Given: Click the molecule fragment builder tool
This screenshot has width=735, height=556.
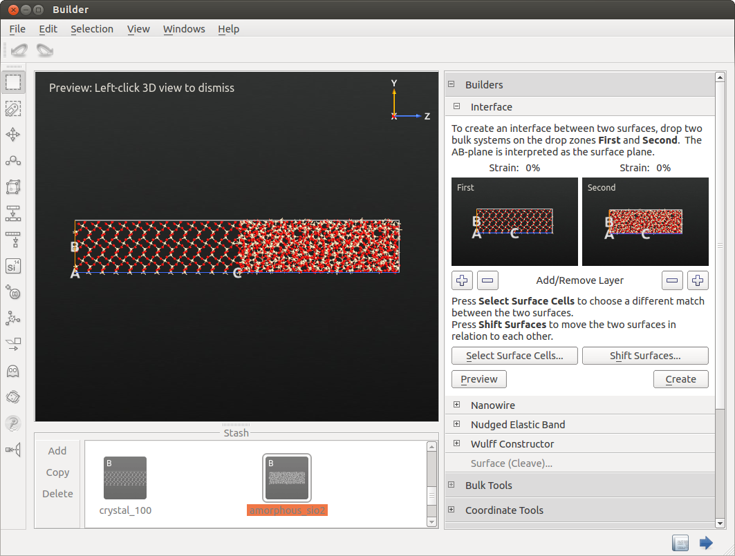Looking at the screenshot, I should tap(13, 318).
